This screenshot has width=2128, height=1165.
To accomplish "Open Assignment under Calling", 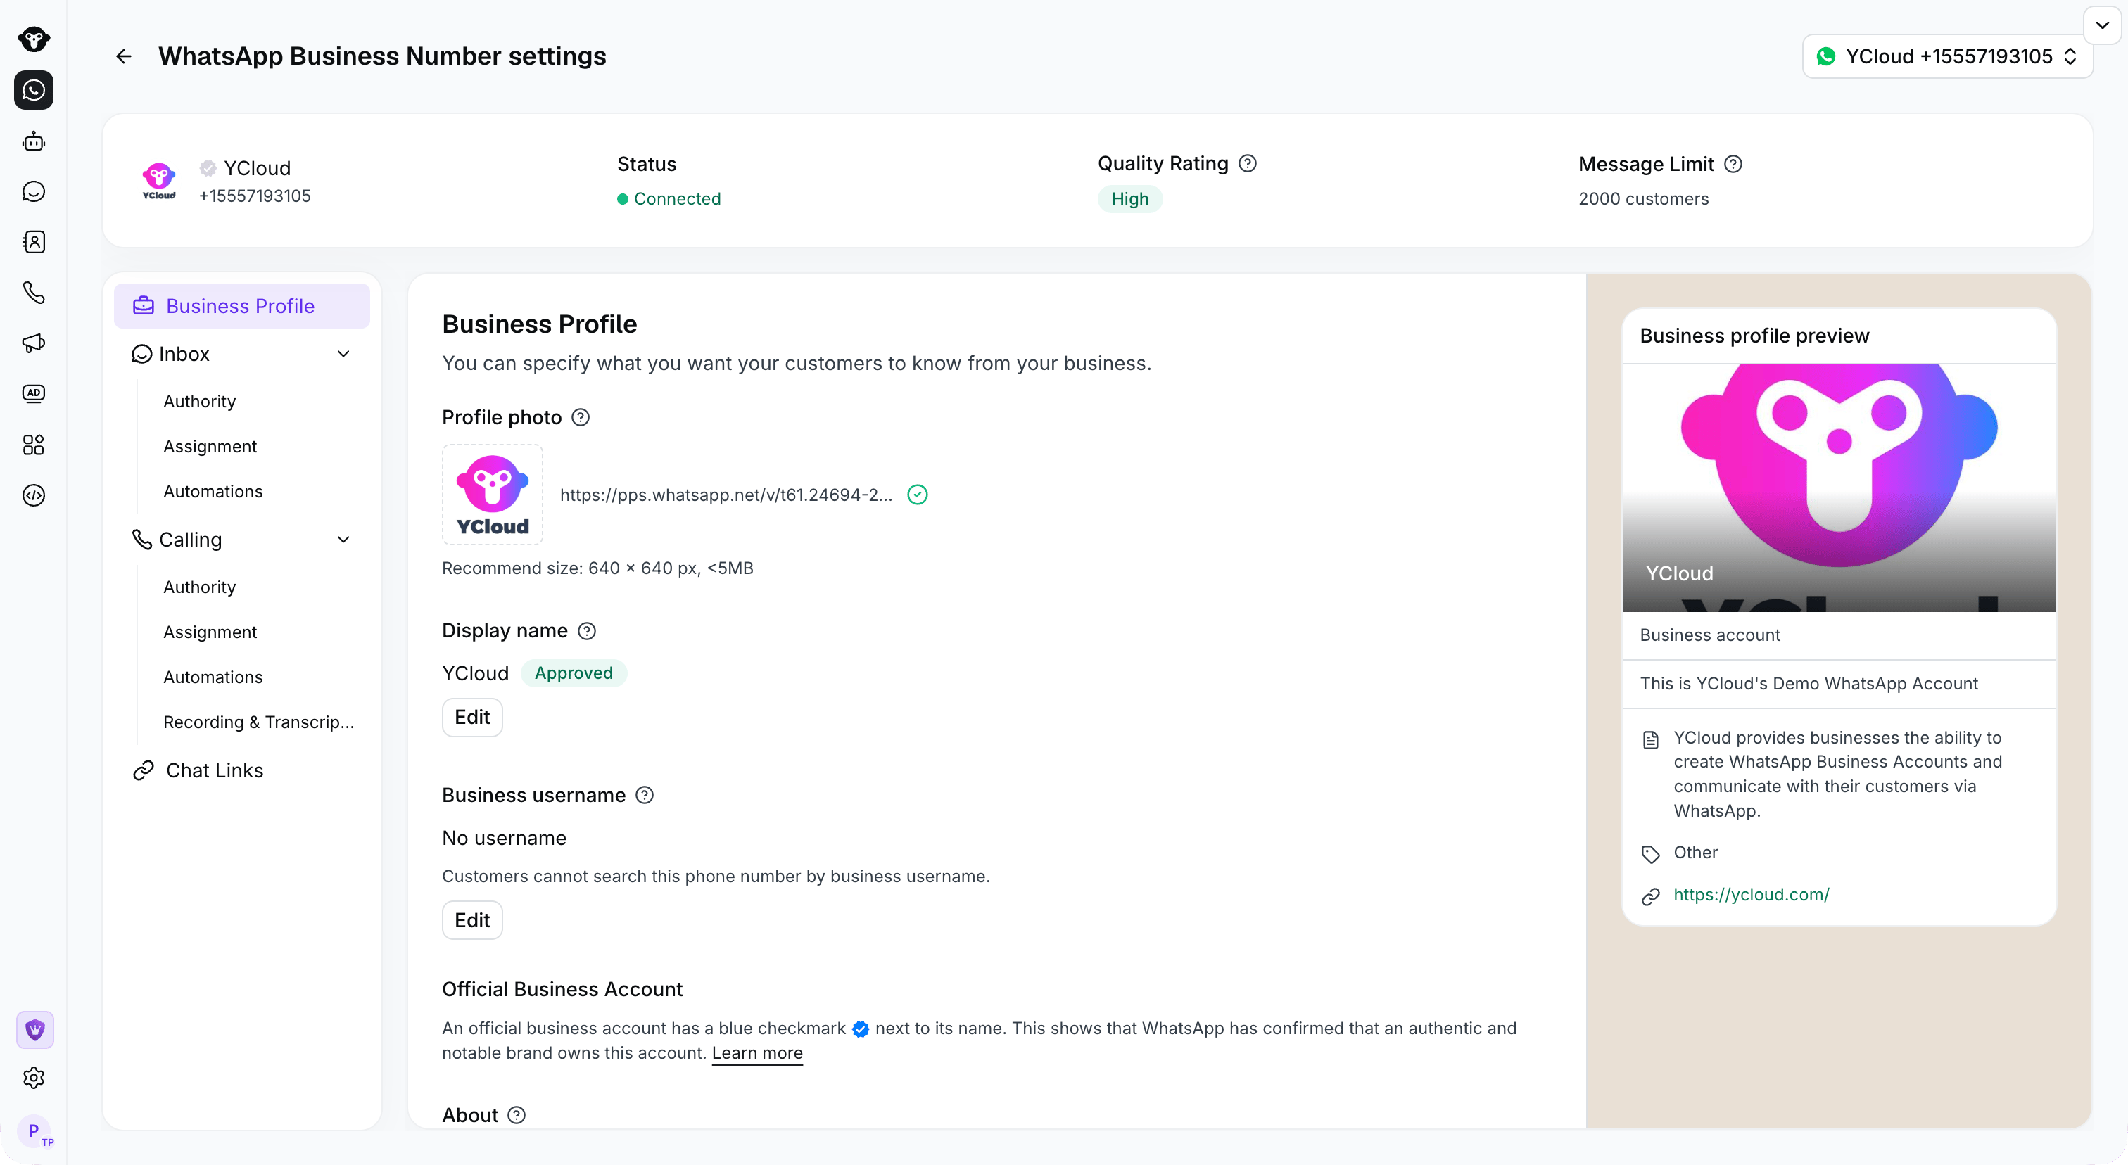I will (210, 632).
